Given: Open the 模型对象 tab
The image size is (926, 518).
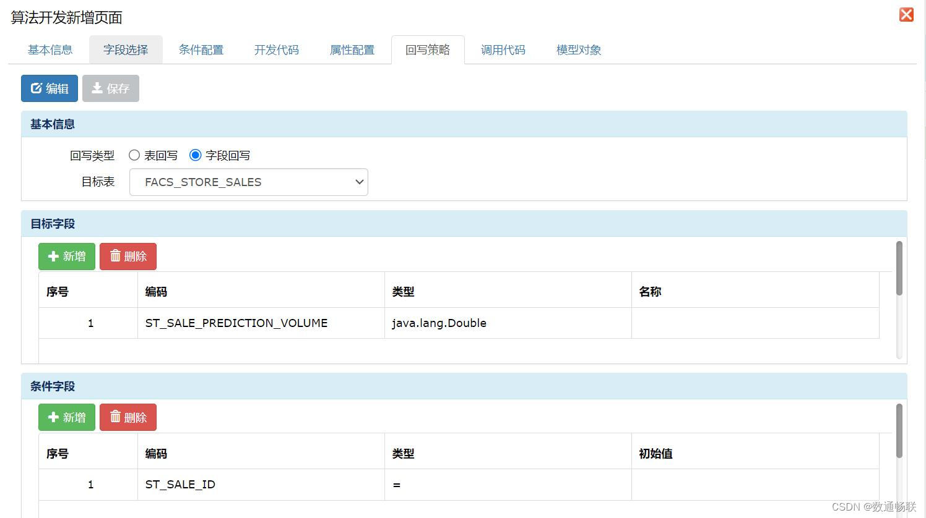Looking at the screenshot, I should (579, 50).
